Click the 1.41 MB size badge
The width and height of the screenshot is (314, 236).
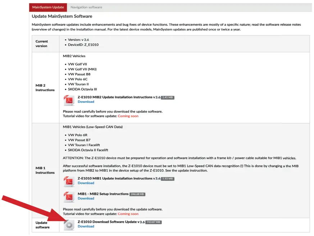coord(168,97)
